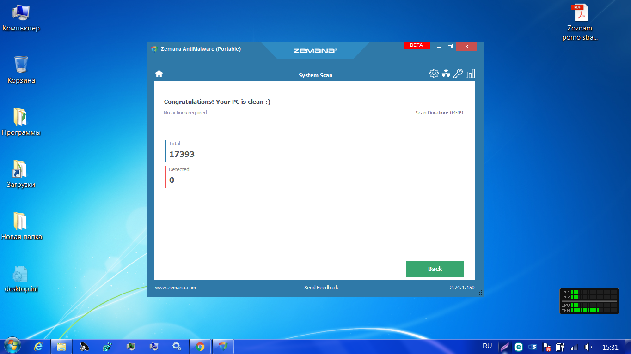Open the volume speaker tray icon
Image resolution: width=631 pixels, height=354 pixels.
588,347
